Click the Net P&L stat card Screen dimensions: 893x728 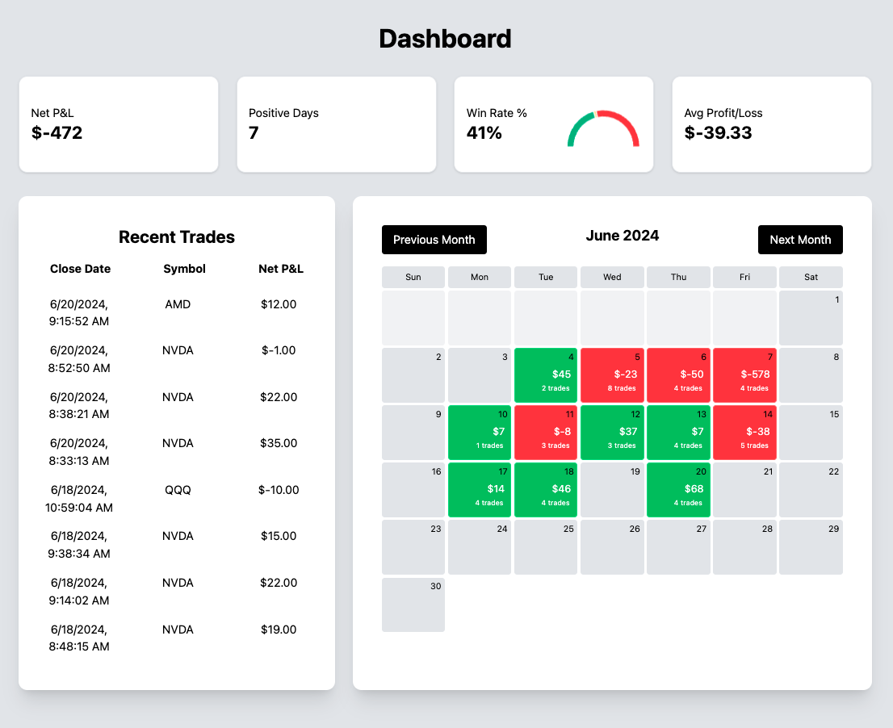click(x=118, y=124)
